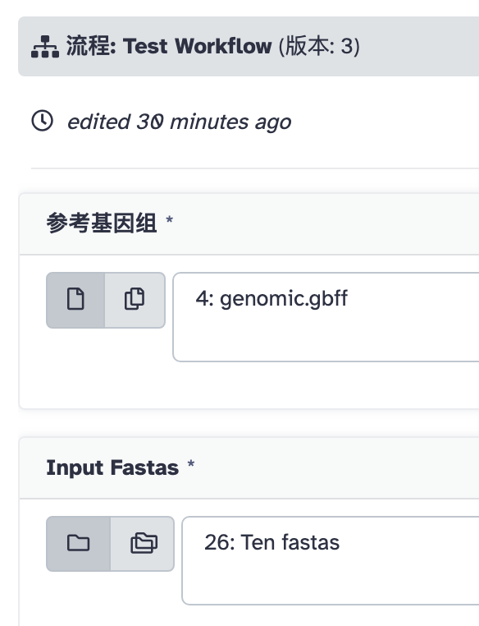Screen dimensions: 479x626
Task: Click the workflow sitemap icon in header
Action: (45, 47)
